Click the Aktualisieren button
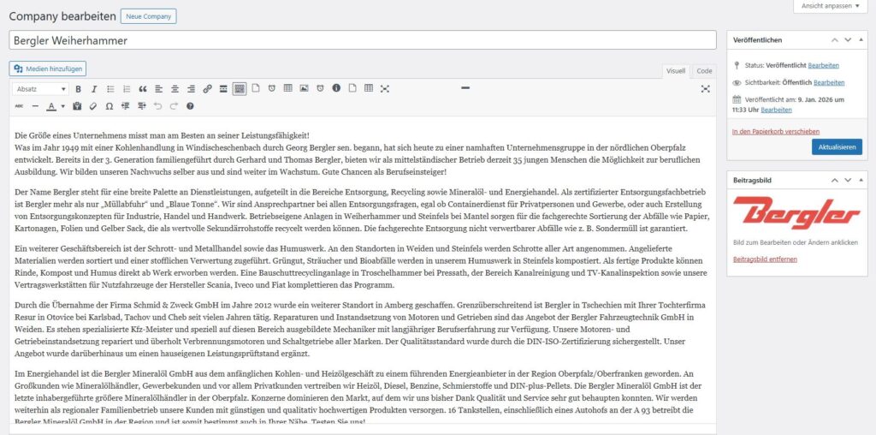Screen dimensions: 876x435 [x=837, y=147]
